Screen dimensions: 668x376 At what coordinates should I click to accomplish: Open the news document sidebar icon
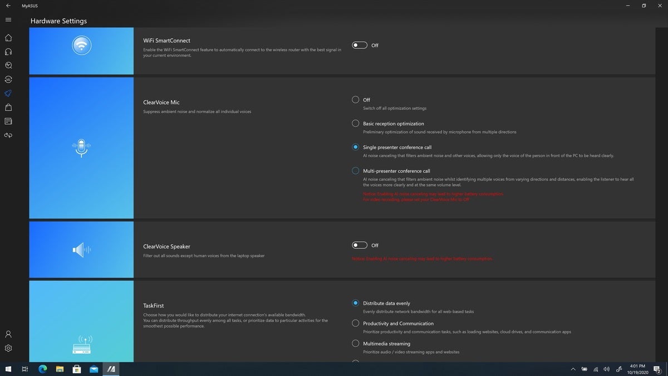point(8,121)
